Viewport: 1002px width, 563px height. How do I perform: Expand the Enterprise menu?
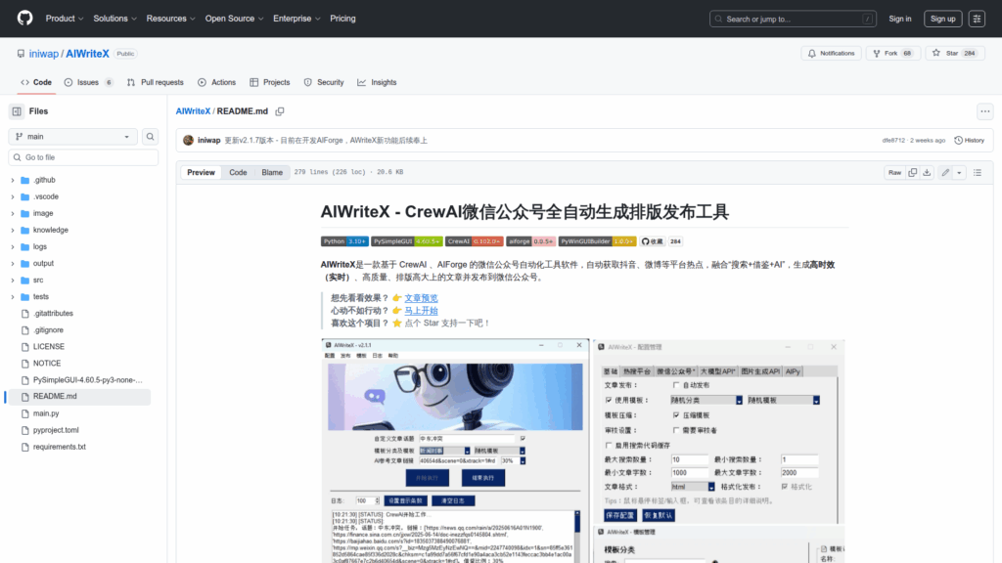tap(296, 19)
